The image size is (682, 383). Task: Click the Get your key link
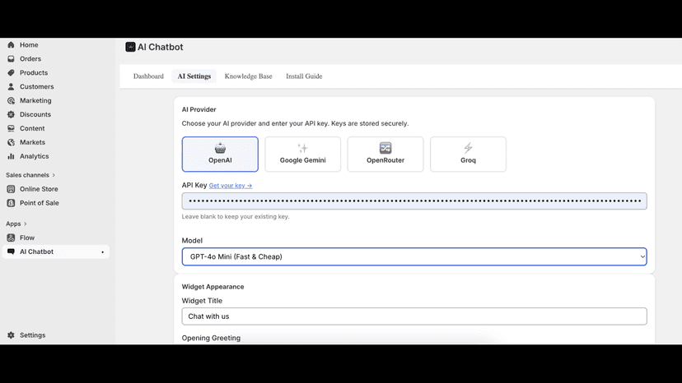click(230, 186)
